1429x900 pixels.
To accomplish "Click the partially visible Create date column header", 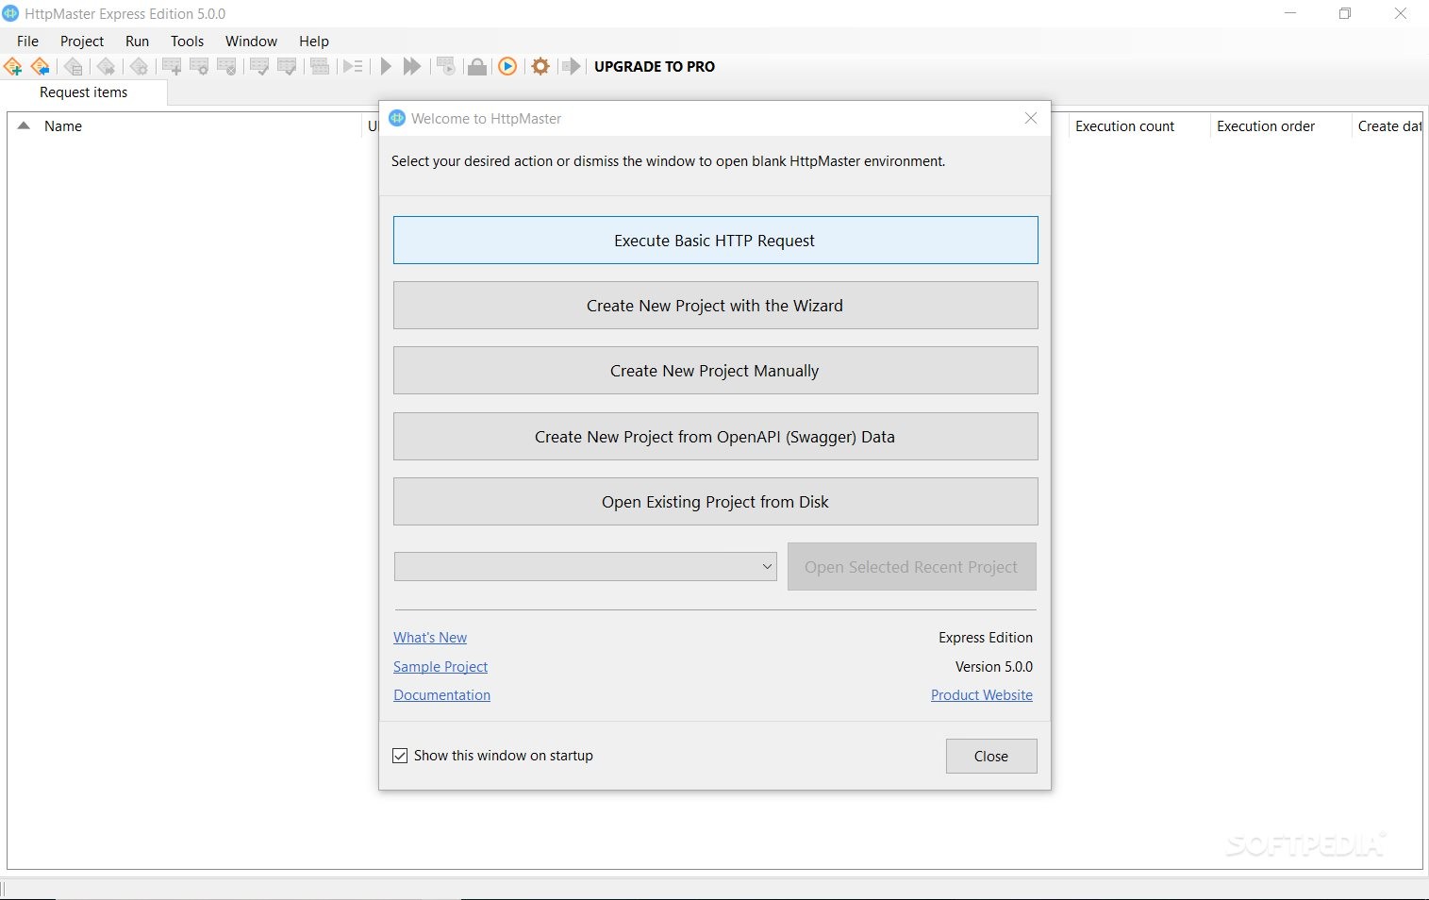I will click(1388, 125).
